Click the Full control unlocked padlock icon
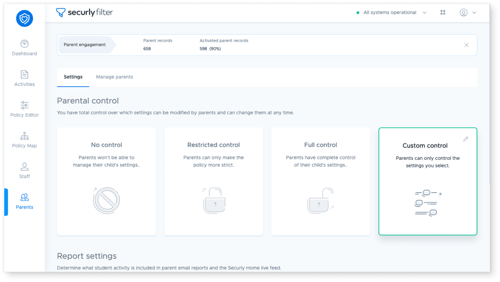This screenshot has width=500, height=282. [320, 200]
